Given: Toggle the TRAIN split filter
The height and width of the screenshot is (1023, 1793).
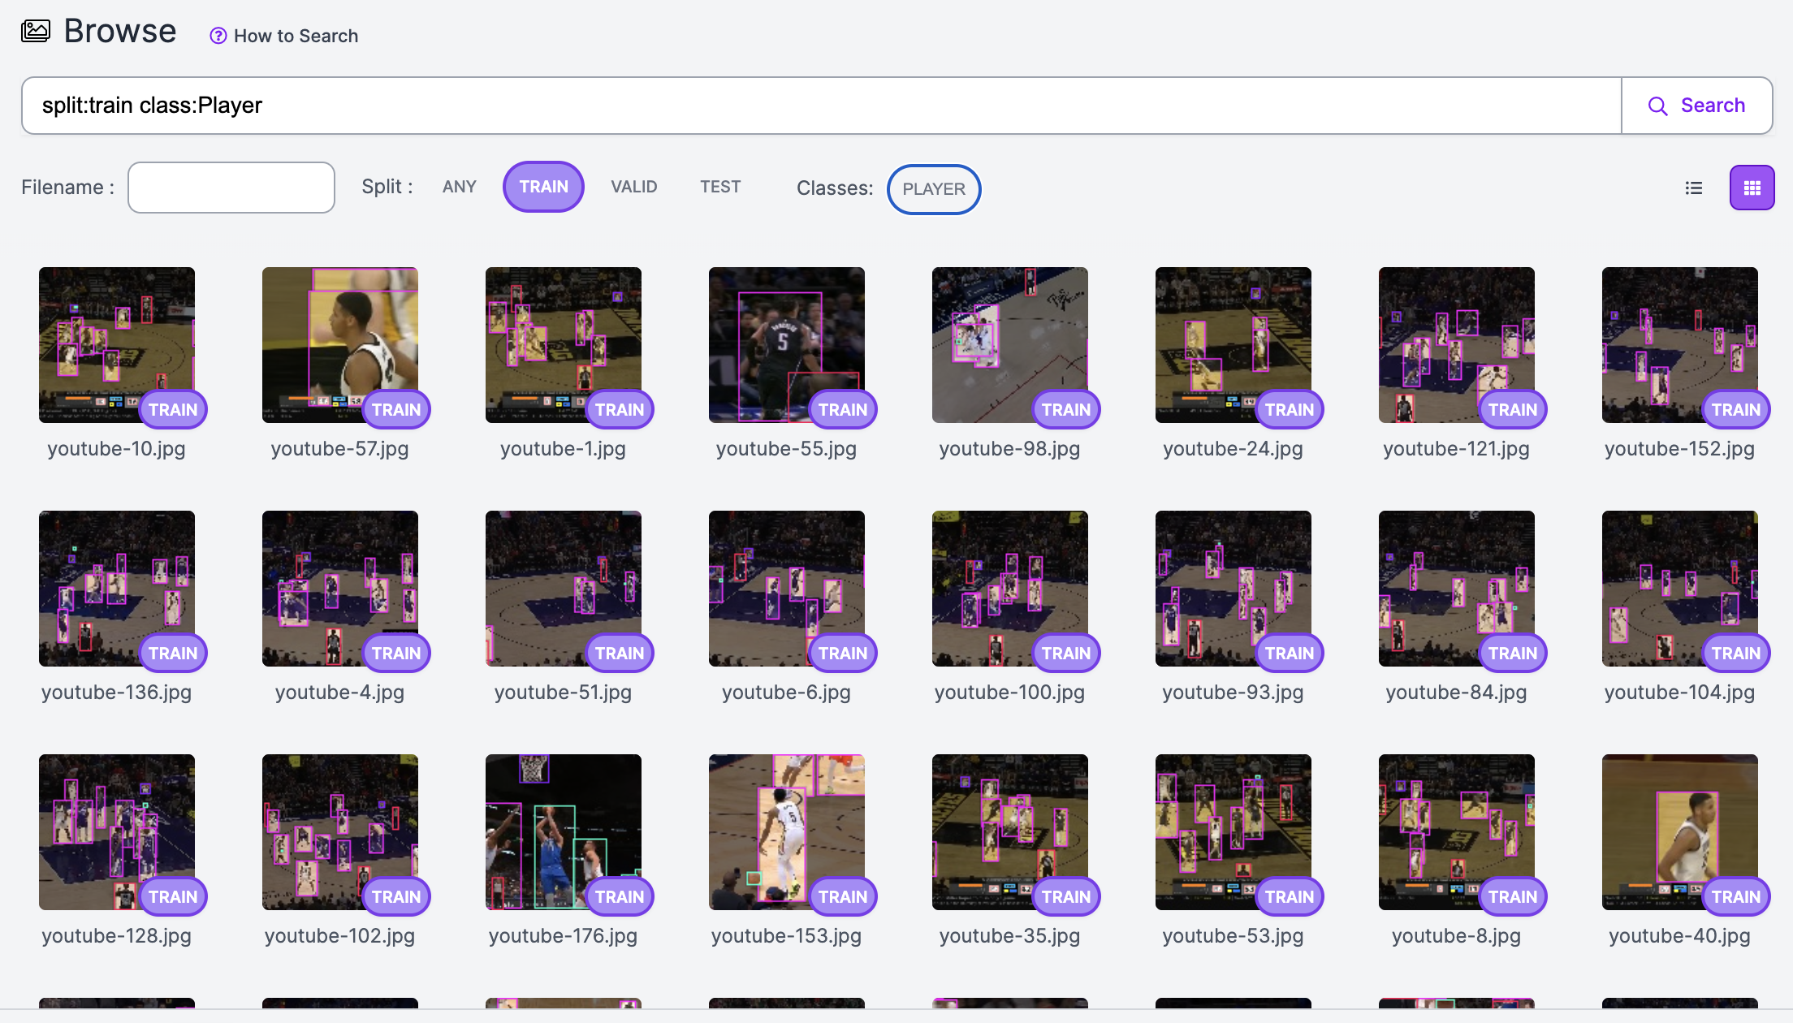Looking at the screenshot, I should [x=543, y=187].
